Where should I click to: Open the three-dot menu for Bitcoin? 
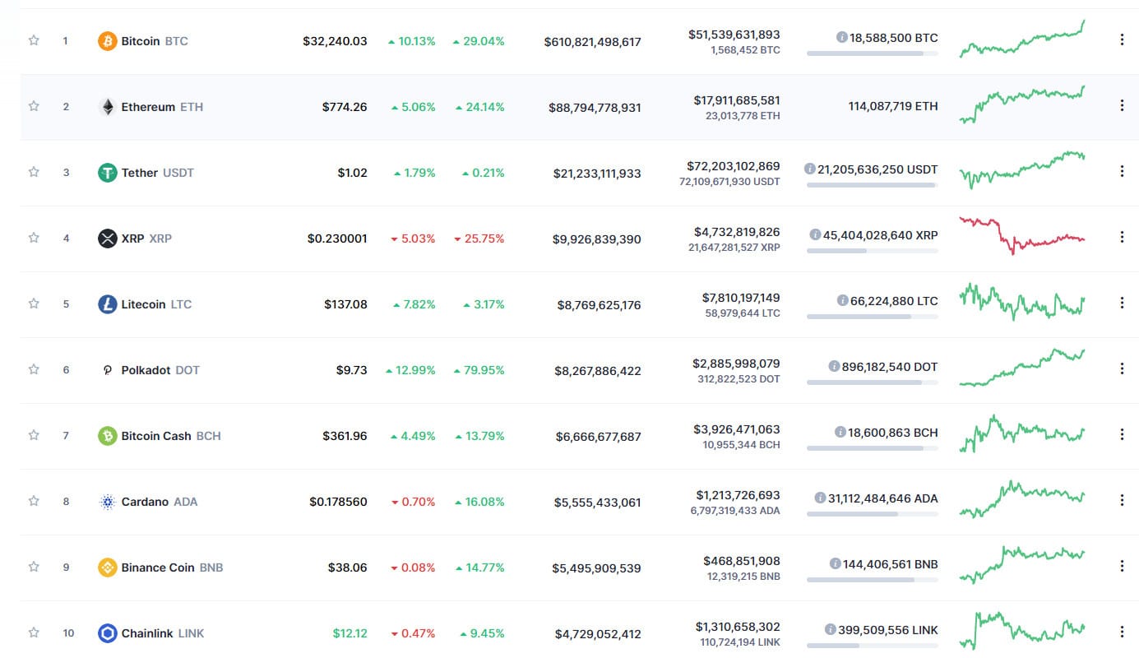(x=1122, y=39)
